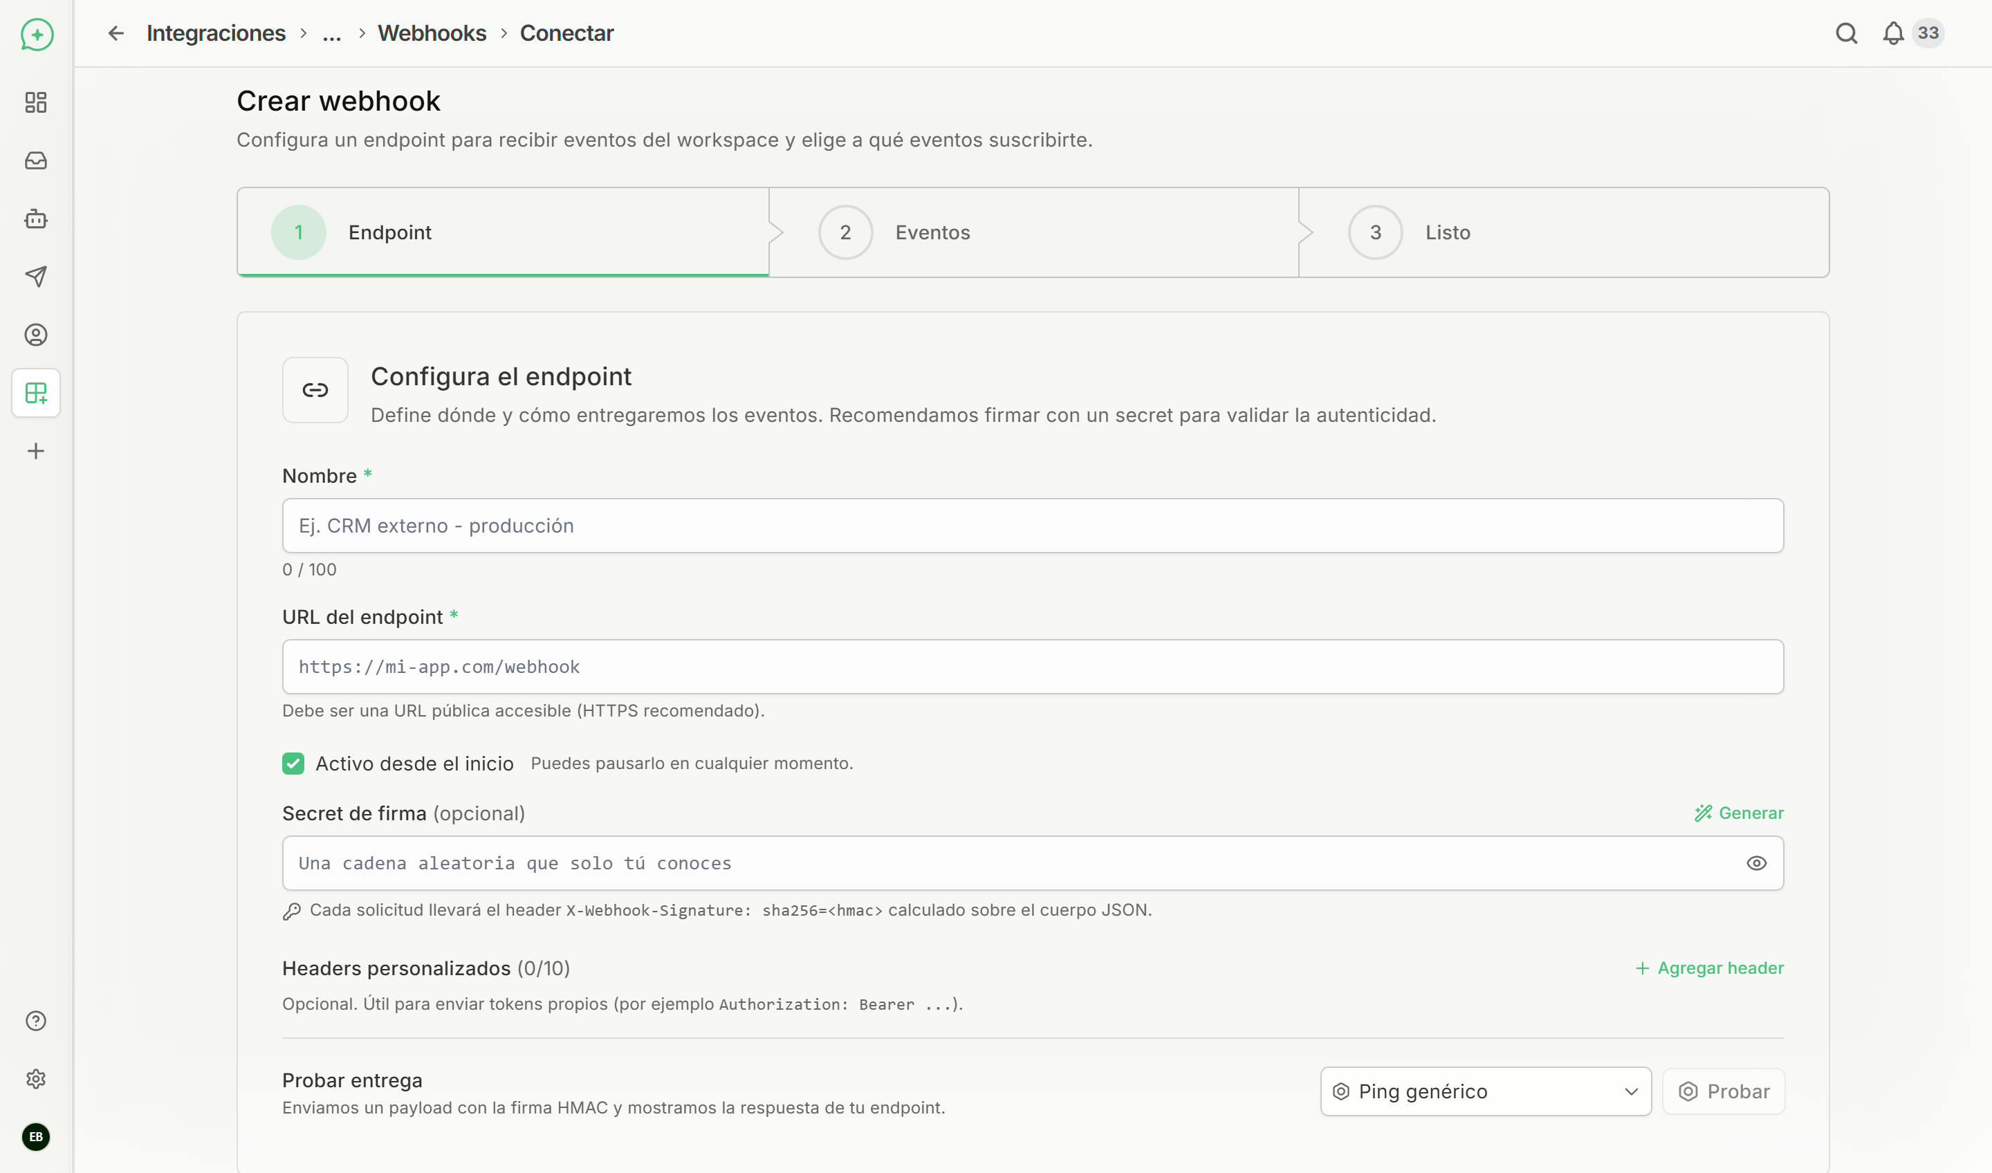Click Generar to create a secret
1992x1173 pixels.
[x=1739, y=813]
